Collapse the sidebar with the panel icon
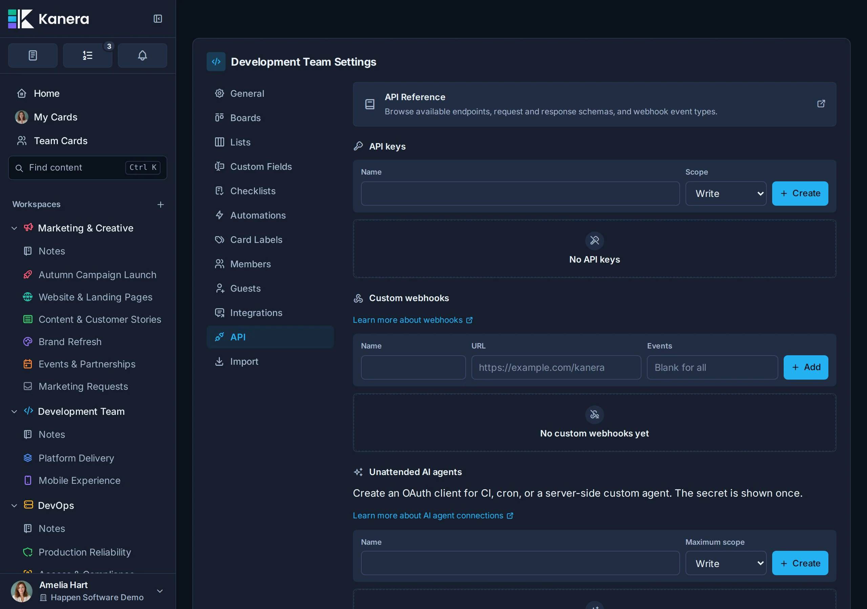Viewport: 867px width, 609px height. 158,19
